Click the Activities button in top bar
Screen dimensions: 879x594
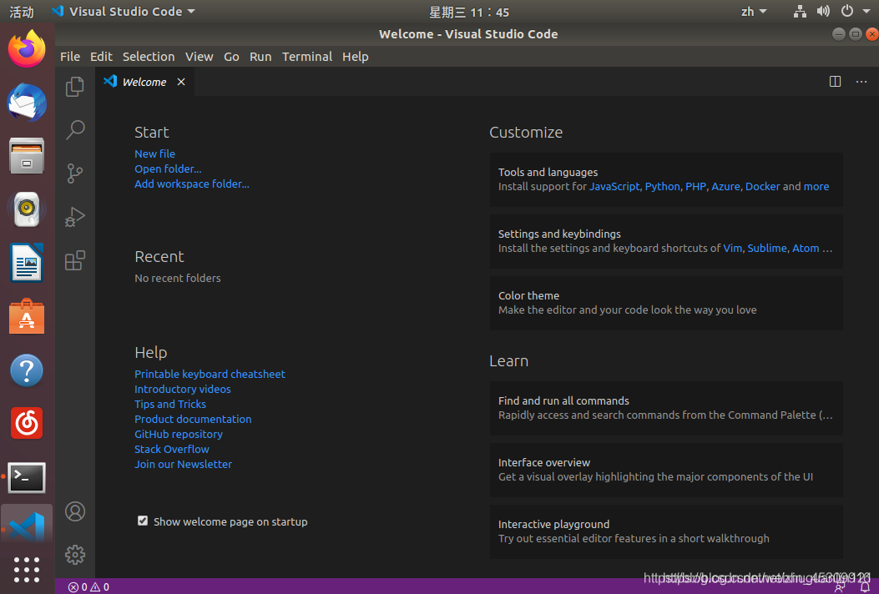pyautogui.click(x=22, y=12)
